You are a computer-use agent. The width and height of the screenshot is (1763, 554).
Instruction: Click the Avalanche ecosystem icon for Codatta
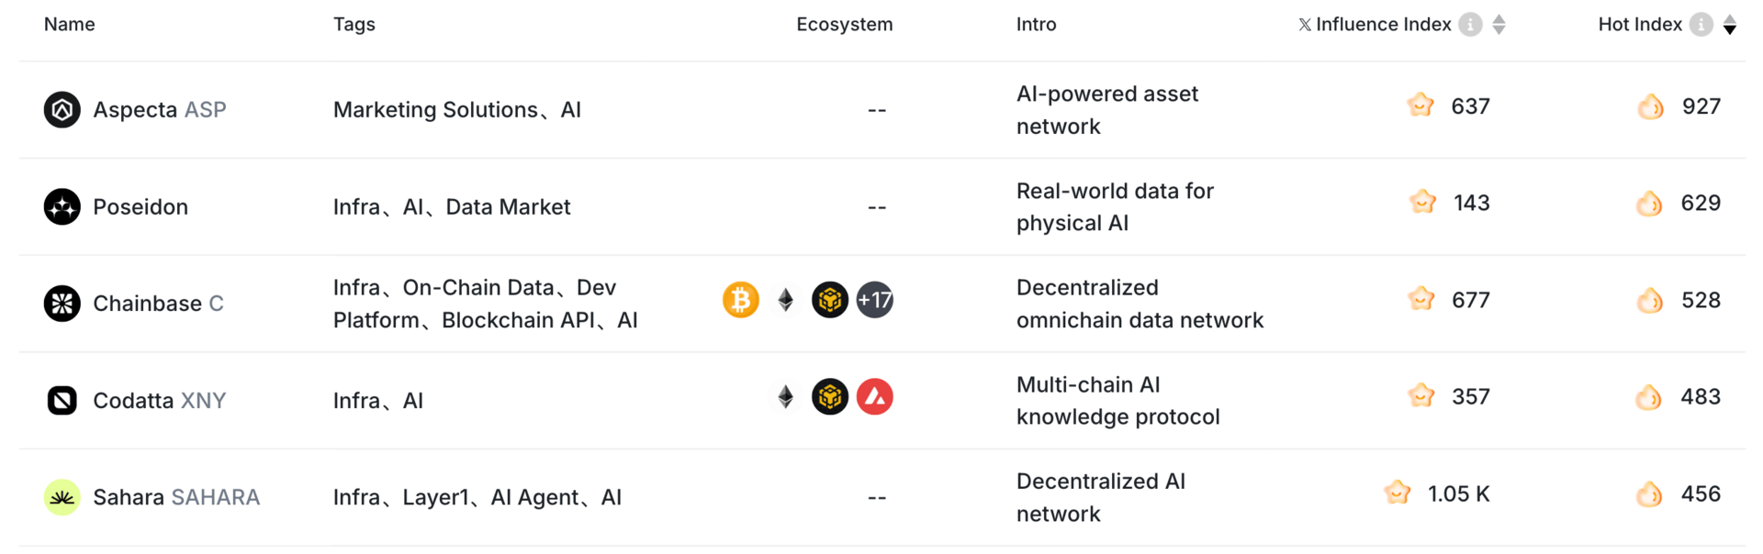[x=875, y=397]
